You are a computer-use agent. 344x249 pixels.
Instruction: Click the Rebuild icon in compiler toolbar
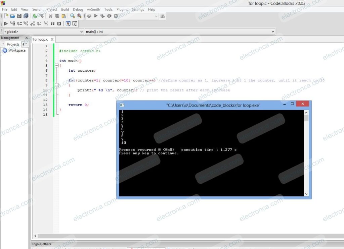click(x=109, y=16)
